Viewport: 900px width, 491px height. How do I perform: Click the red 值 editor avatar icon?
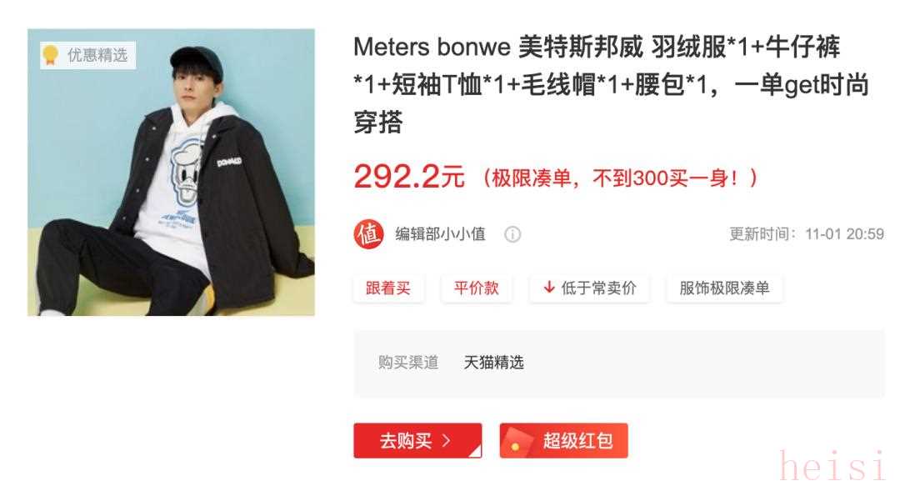point(368,234)
